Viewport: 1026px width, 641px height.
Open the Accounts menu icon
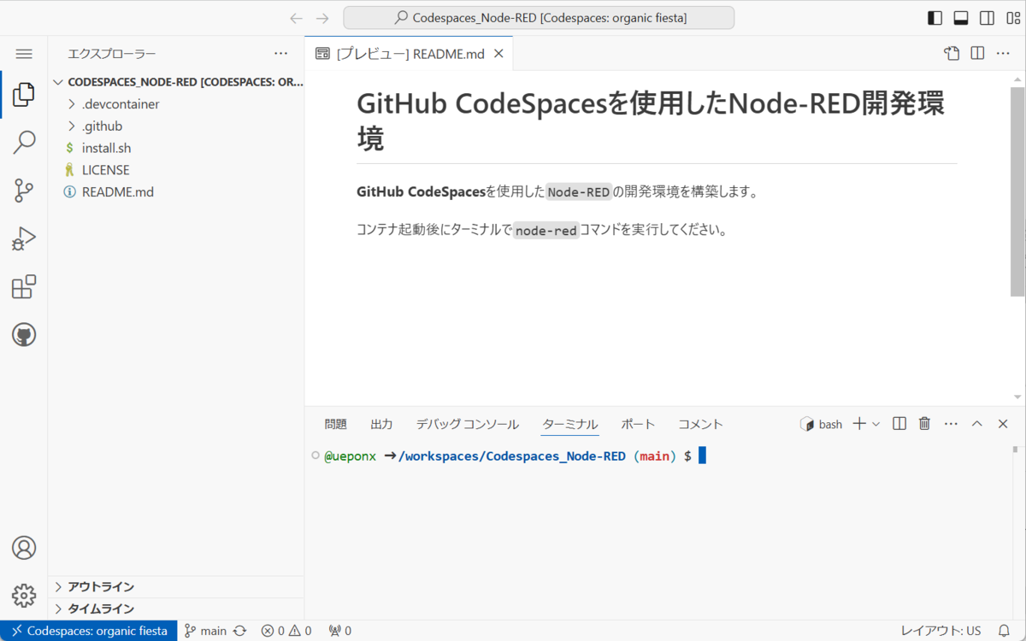point(24,548)
